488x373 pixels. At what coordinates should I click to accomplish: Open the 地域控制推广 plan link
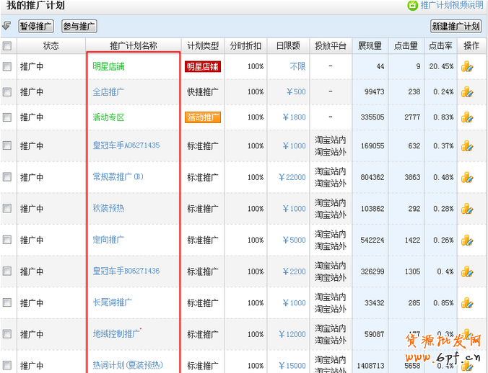coord(116,334)
